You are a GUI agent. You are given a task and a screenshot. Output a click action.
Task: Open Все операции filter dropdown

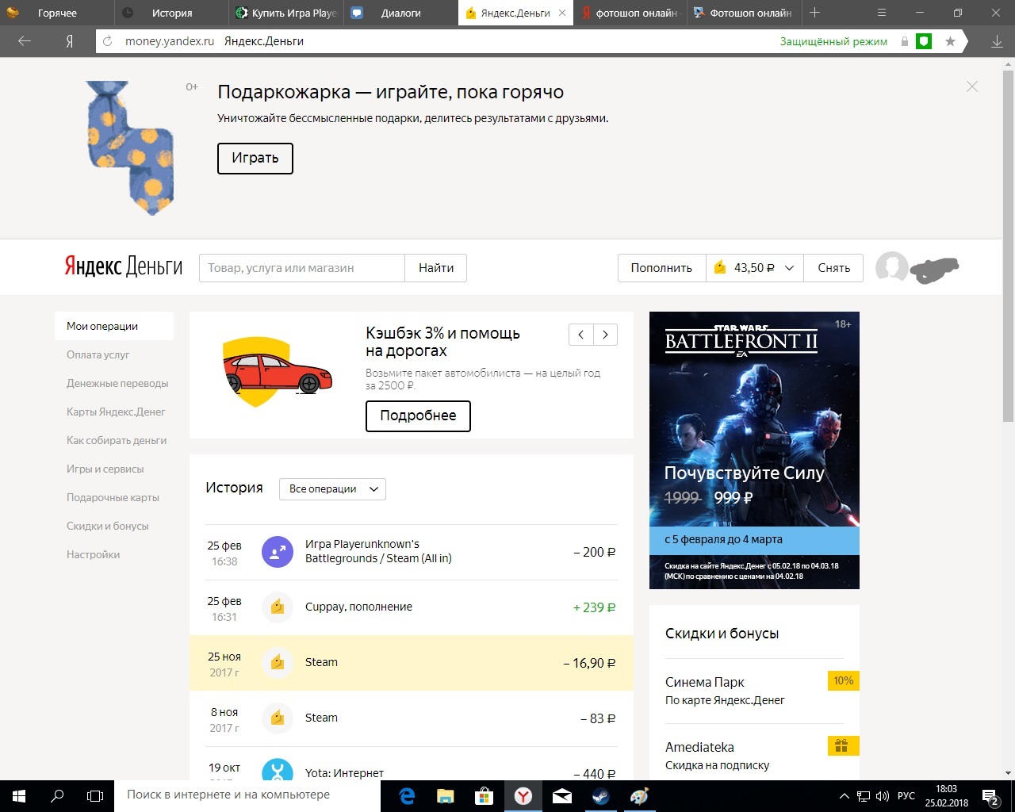(x=332, y=489)
